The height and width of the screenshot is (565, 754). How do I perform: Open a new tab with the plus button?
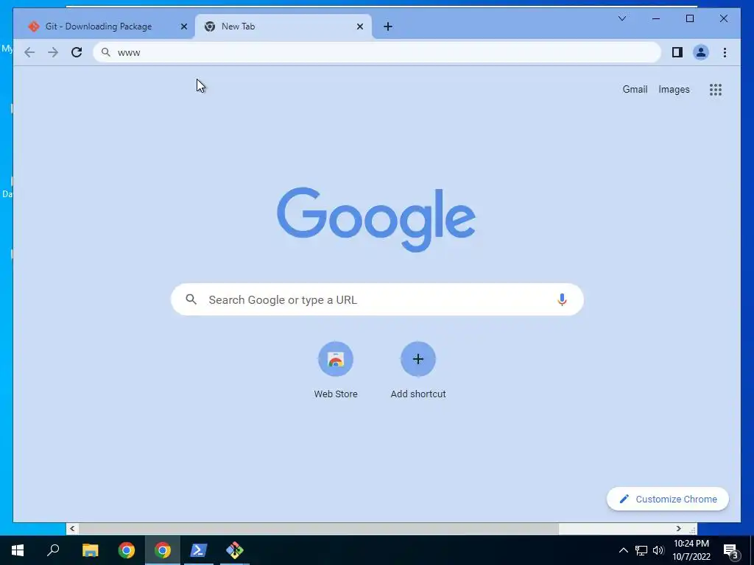click(x=388, y=26)
